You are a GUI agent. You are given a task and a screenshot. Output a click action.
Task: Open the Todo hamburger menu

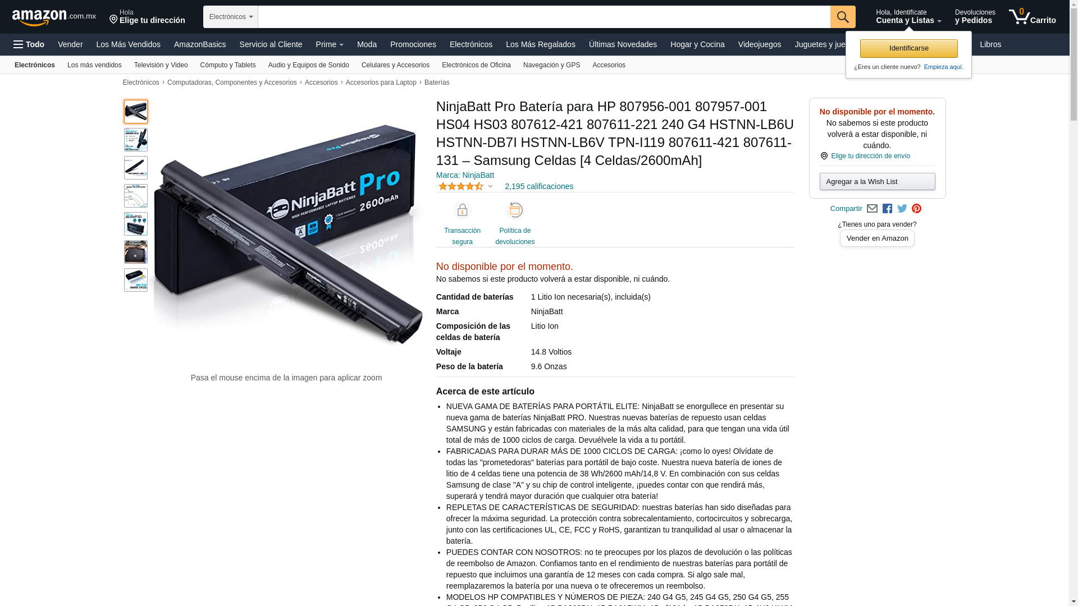pos(29,44)
